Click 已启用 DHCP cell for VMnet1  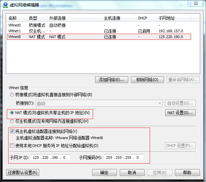144,31
